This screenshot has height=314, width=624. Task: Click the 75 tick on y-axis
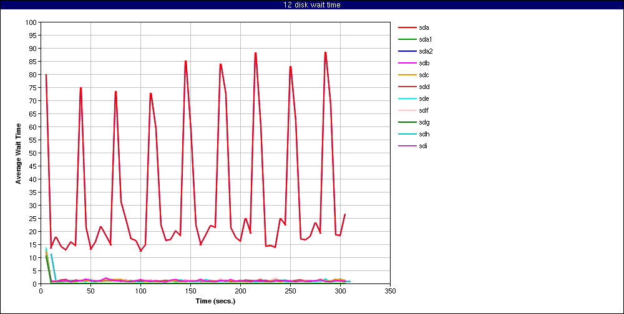(34, 88)
